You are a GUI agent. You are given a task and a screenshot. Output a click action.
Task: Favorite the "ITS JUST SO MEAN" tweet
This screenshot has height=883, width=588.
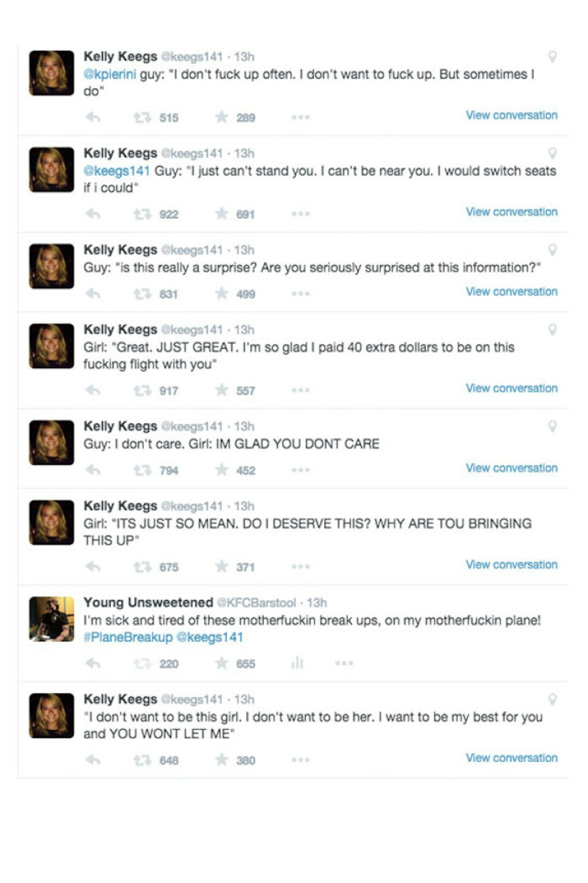click(x=221, y=567)
